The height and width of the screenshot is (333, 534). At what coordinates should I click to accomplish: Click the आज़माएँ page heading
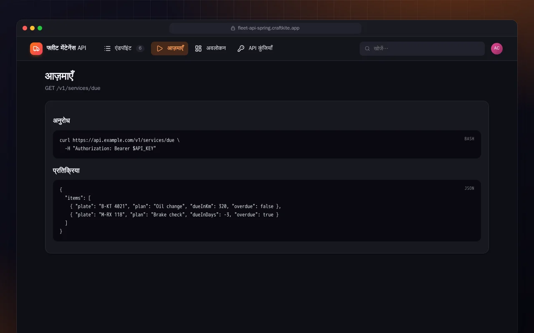(60, 76)
